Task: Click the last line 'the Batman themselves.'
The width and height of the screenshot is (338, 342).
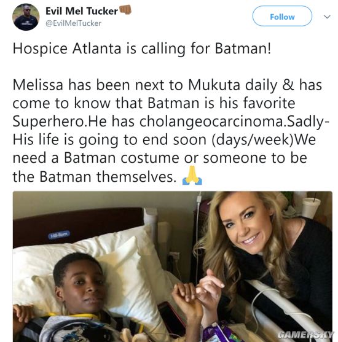Action: pos(95,176)
